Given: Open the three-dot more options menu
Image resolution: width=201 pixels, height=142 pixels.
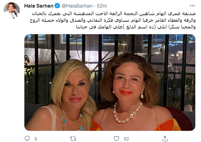Looking at the screenshot, I should tap(192, 6).
